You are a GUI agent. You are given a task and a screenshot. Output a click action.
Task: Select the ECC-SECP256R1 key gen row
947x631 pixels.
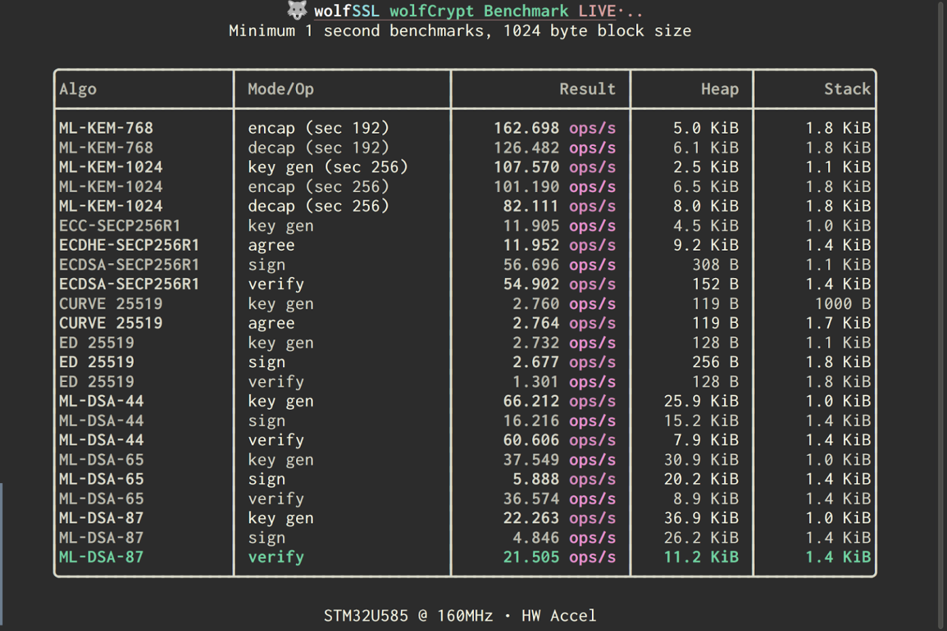click(x=247, y=226)
